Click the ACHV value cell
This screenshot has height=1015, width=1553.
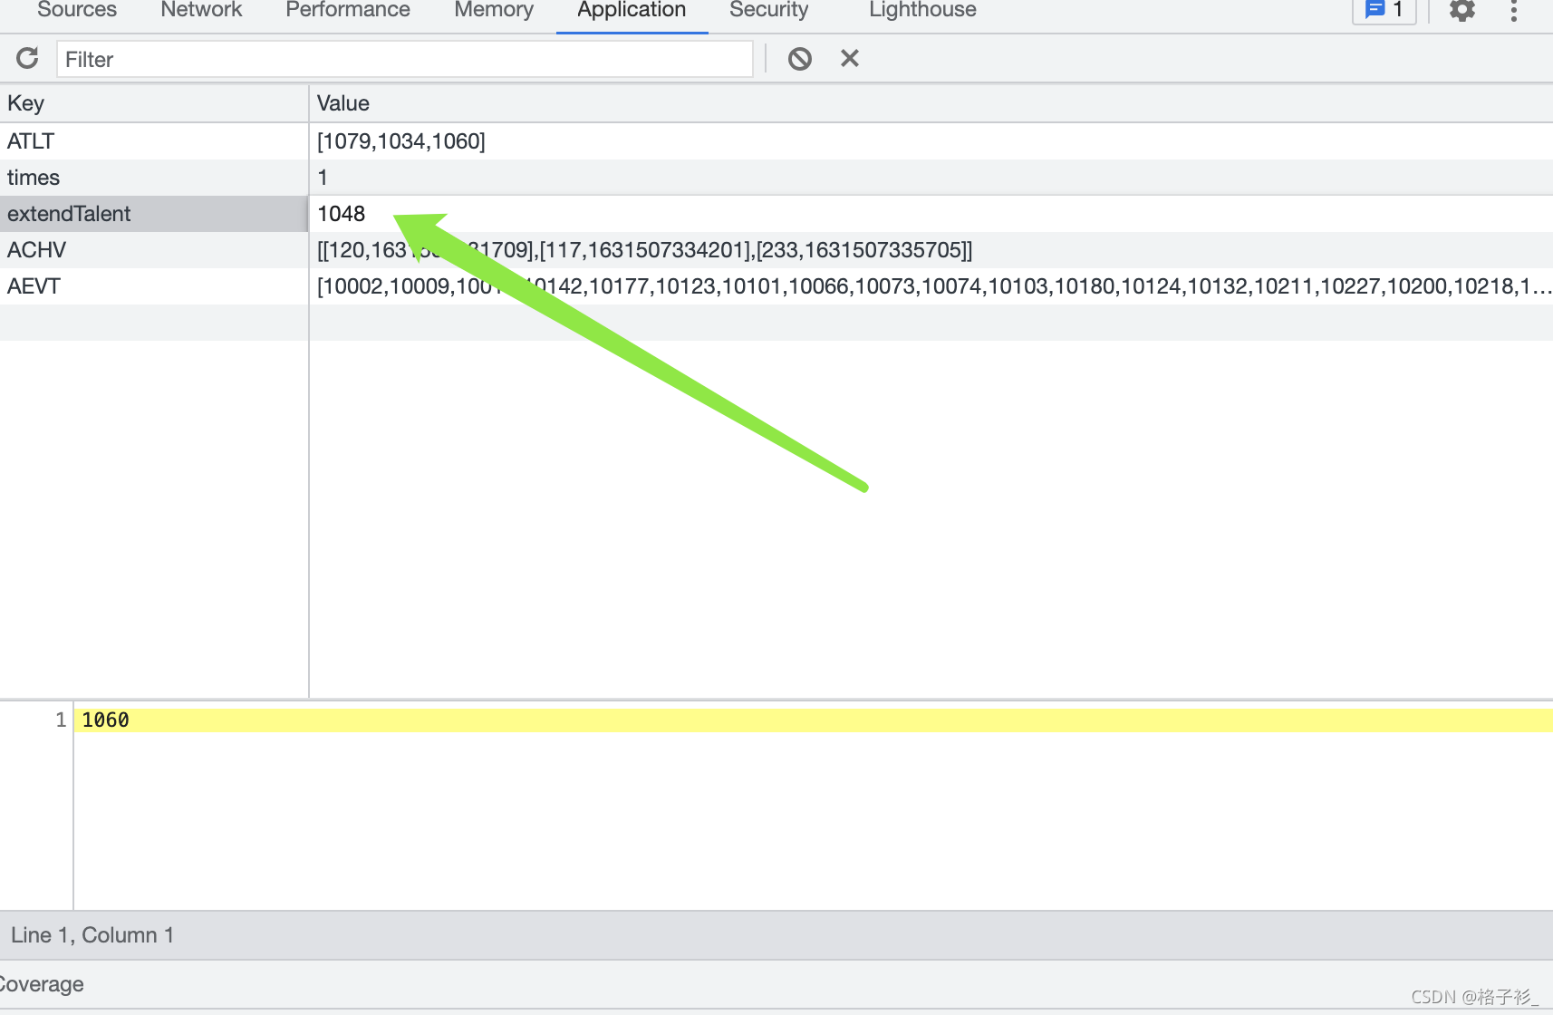point(931,250)
